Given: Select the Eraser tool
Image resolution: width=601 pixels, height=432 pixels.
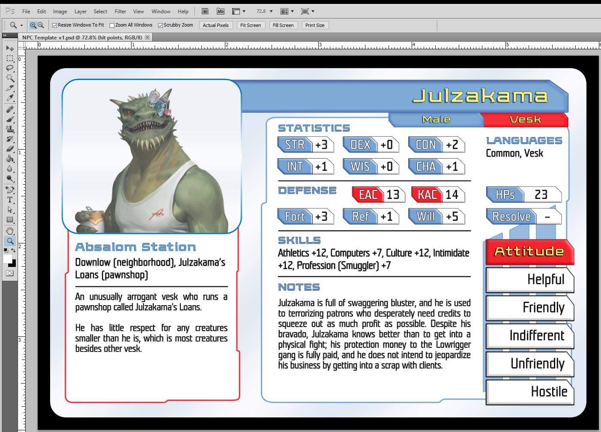Looking at the screenshot, I should (x=10, y=149).
